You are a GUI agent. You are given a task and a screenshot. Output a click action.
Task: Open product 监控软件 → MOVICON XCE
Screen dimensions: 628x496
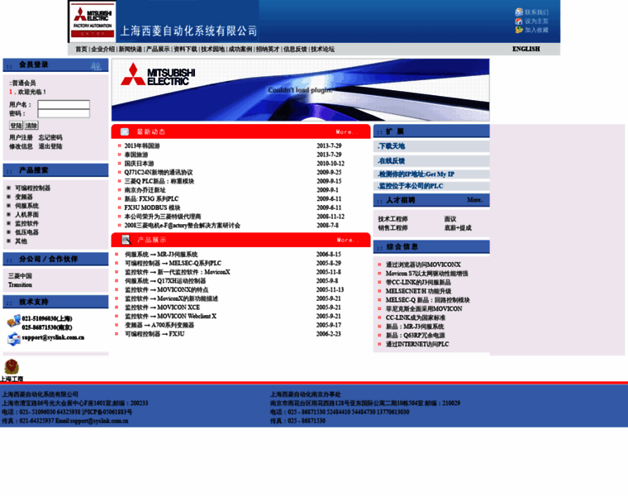162,308
